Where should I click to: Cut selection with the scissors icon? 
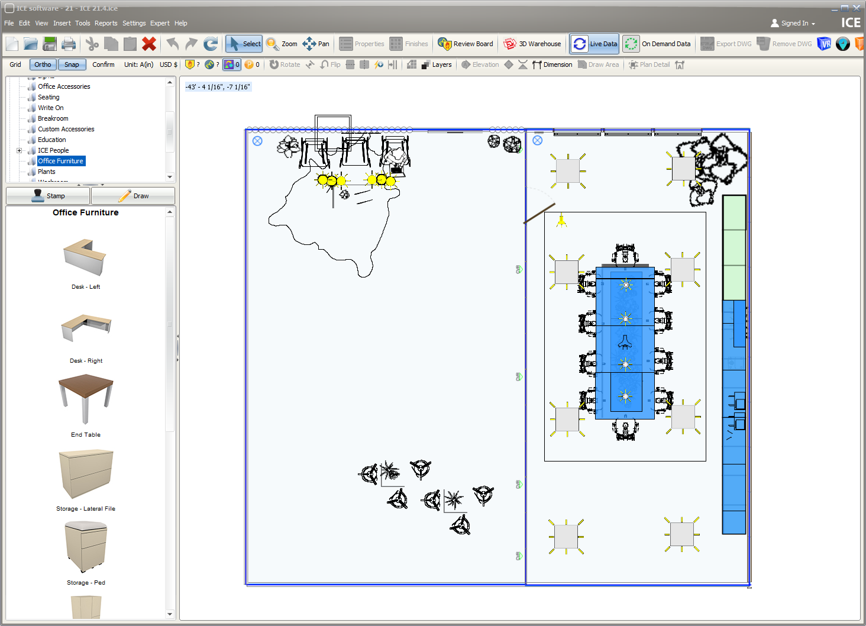coord(92,44)
